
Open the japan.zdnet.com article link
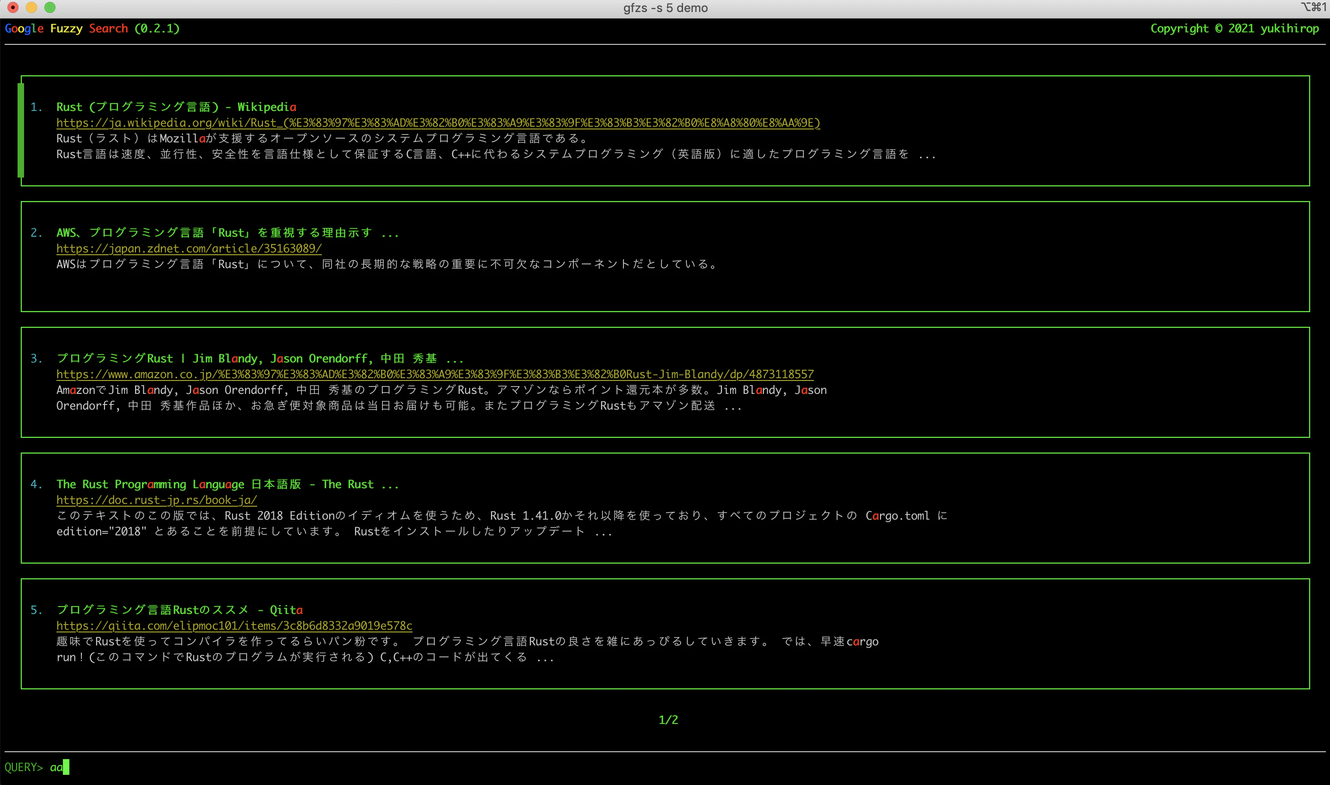(189, 249)
